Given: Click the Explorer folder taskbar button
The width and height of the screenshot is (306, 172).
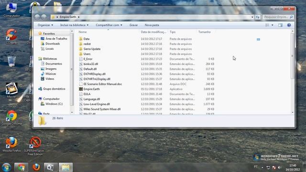Looking at the screenshot, I should (x=66, y=167).
